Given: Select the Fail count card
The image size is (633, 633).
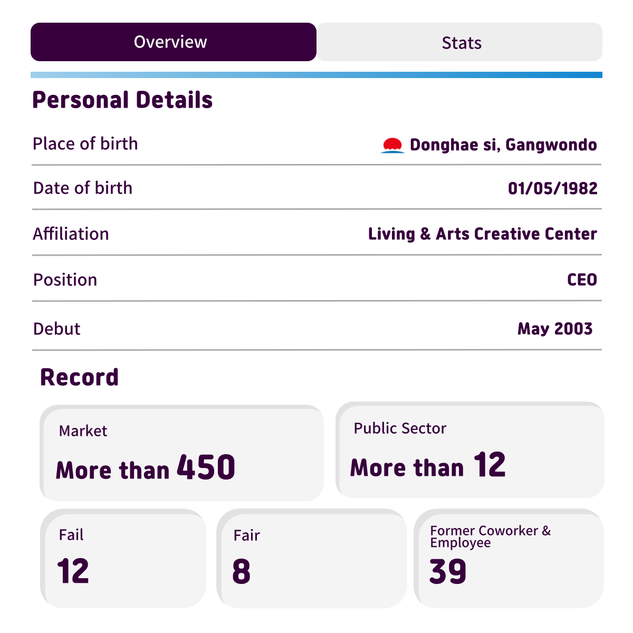Looking at the screenshot, I should click(x=123, y=559).
